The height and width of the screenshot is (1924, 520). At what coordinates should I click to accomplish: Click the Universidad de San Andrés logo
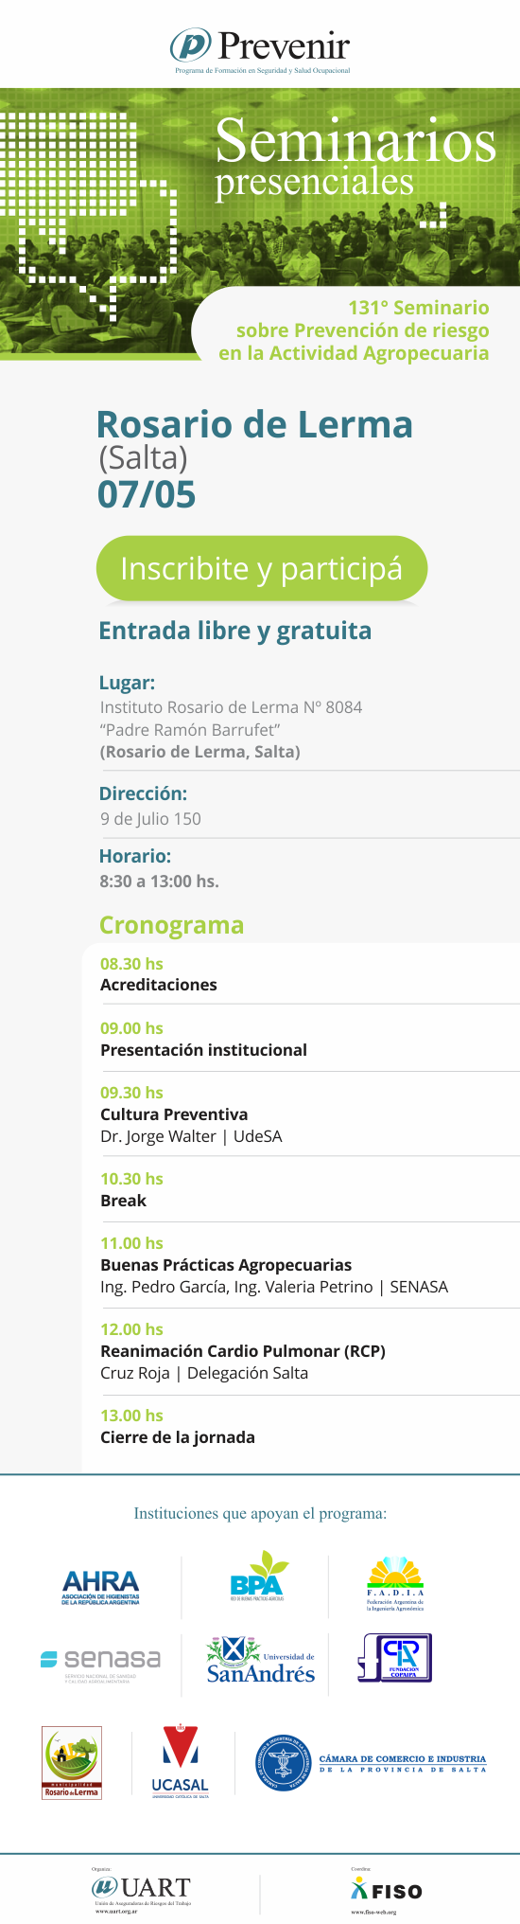[261, 1661]
